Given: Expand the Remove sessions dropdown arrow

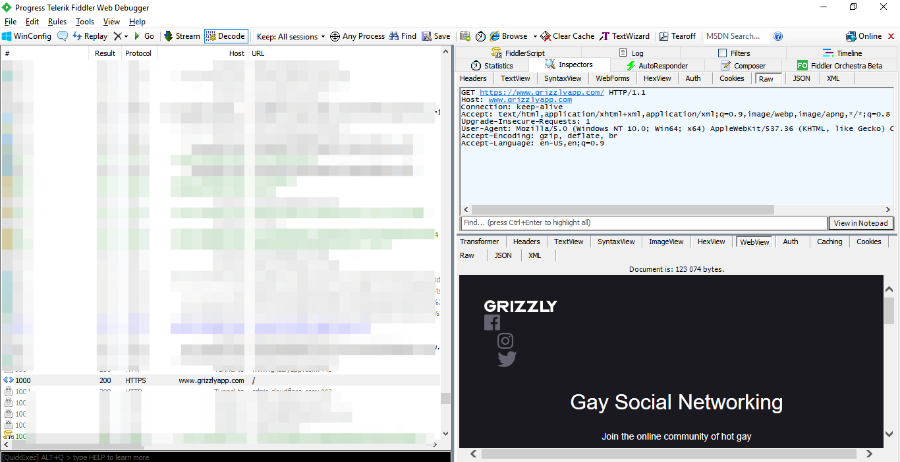Looking at the screenshot, I should [x=126, y=37].
